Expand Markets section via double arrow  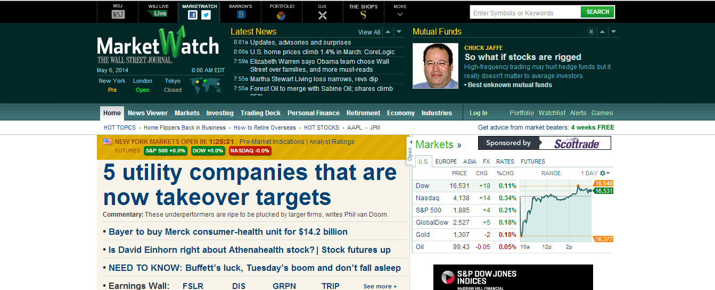coord(459,145)
